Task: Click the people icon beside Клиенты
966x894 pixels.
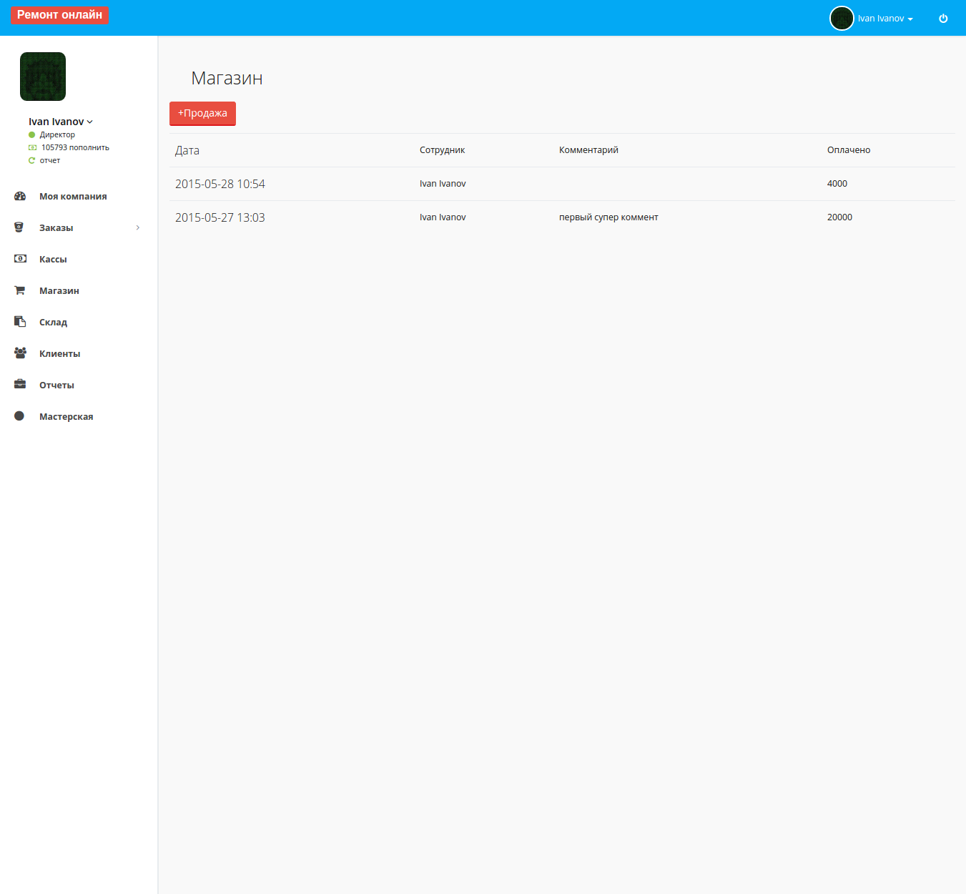Action: click(x=20, y=353)
